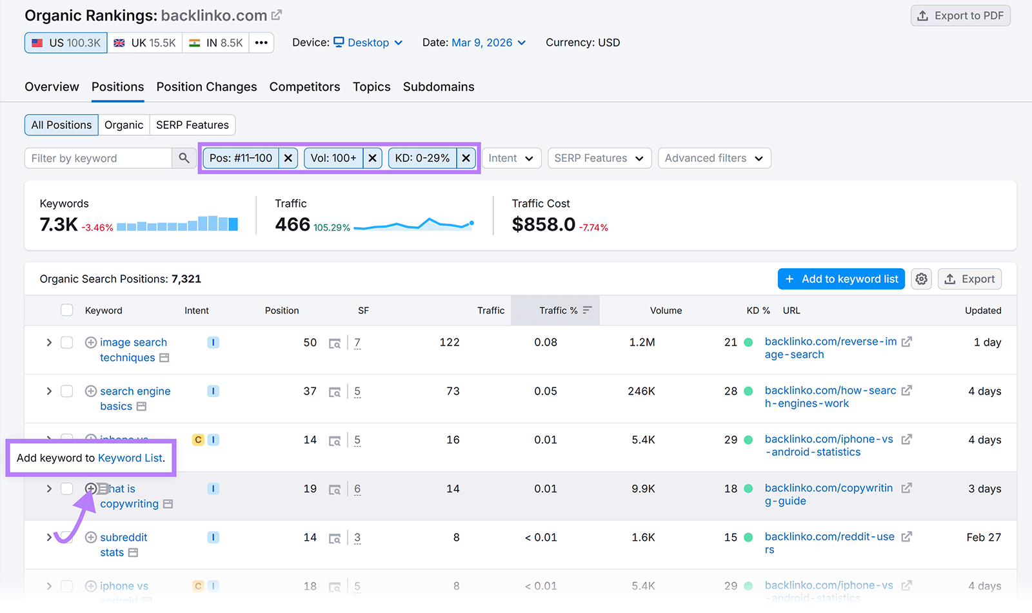The image size is (1032, 613).
Task: Click the informational intent badge for "search engine basics"
Action: click(213, 391)
